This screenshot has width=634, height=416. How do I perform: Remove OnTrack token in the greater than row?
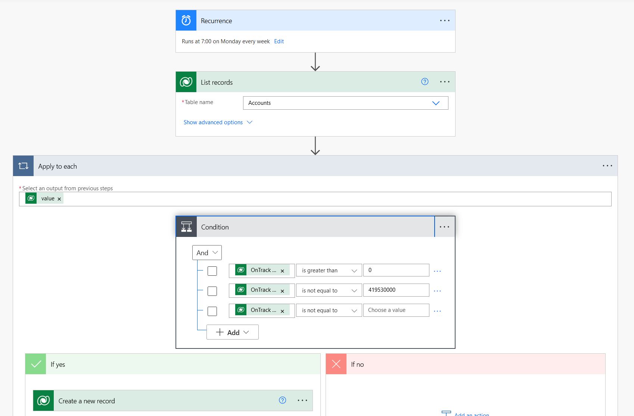282,271
